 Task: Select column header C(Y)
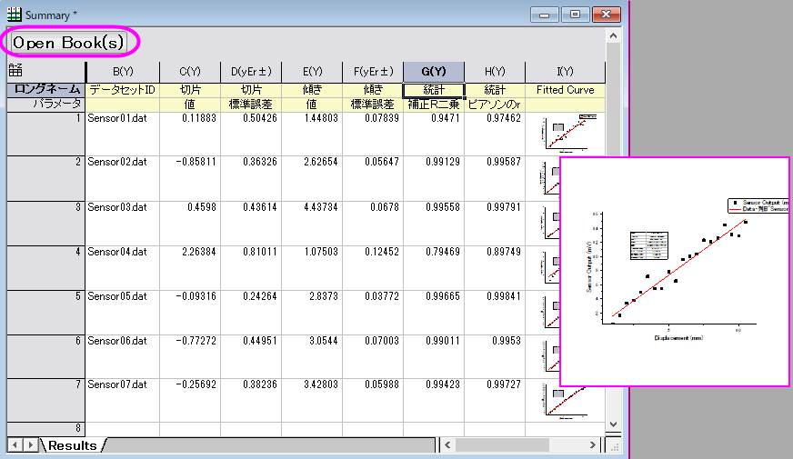pyautogui.click(x=190, y=72)
